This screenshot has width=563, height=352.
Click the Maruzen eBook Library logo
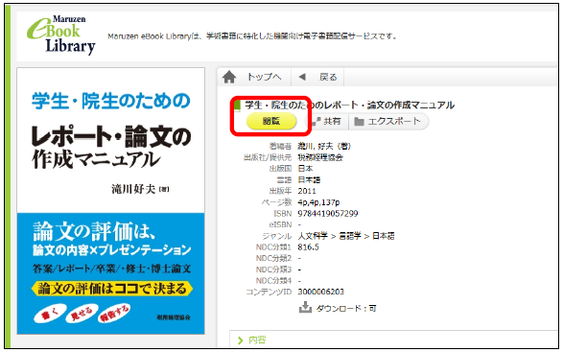tap(61, 35)
